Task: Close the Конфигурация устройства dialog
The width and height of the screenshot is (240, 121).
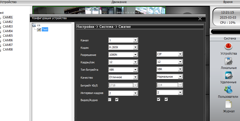Action: click(200, 19)
